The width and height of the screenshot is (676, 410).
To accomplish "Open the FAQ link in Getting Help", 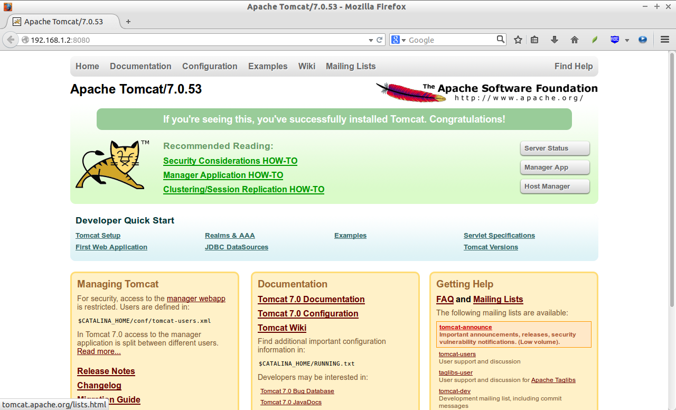I will (x=445, y=299).
